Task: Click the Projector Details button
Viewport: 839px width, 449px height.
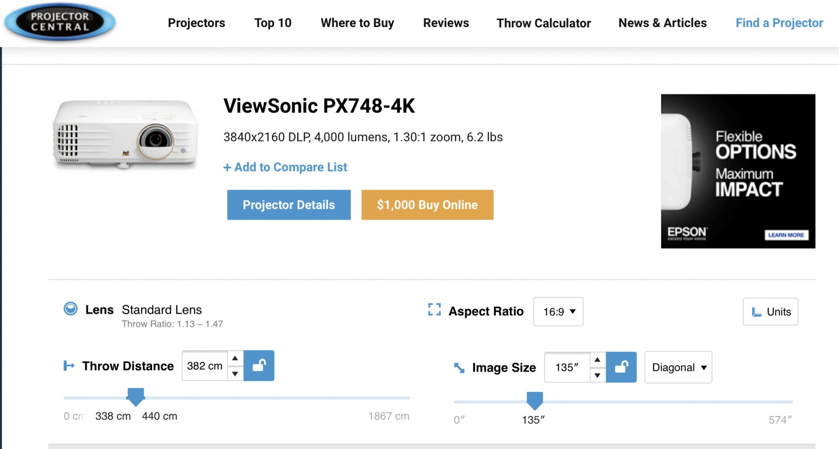Action: (x=289, y=205)
